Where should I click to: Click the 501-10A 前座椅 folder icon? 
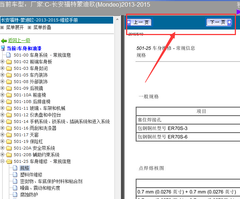click(x=9, y=95)
